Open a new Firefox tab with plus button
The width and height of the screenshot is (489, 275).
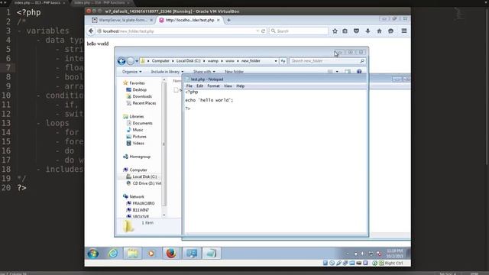pos(228,21)
